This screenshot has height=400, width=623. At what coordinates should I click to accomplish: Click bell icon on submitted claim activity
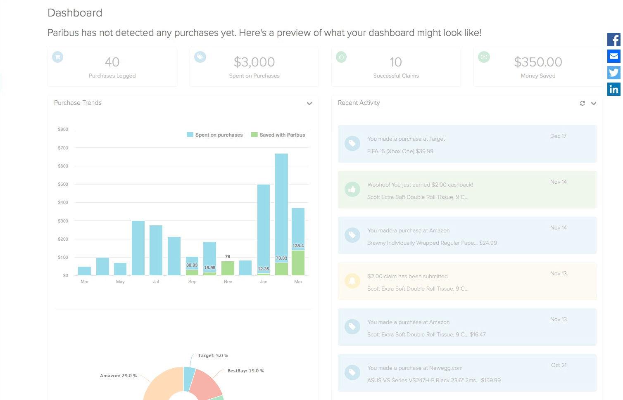point(352,281)
